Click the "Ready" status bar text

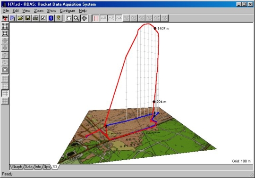pos(7,174)
